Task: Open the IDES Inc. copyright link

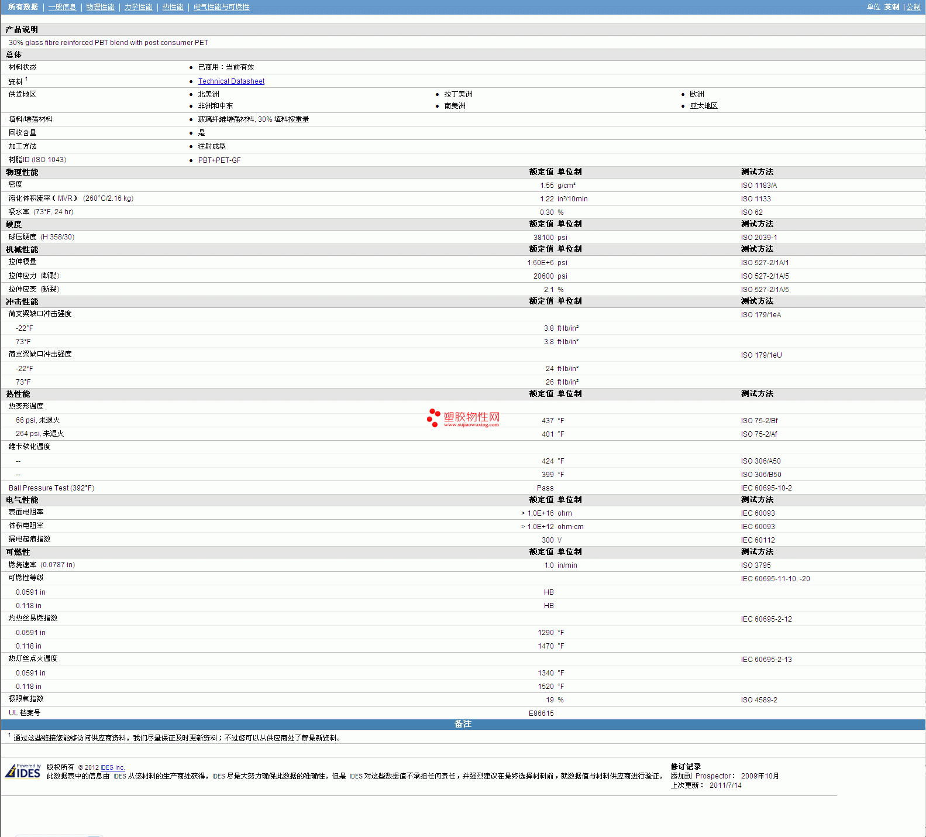Action: pyautogui.click(x=112, y=767)
